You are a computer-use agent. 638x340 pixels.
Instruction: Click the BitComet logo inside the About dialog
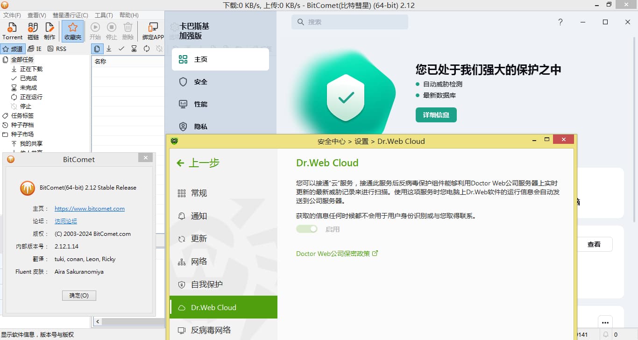click(28, 188)
